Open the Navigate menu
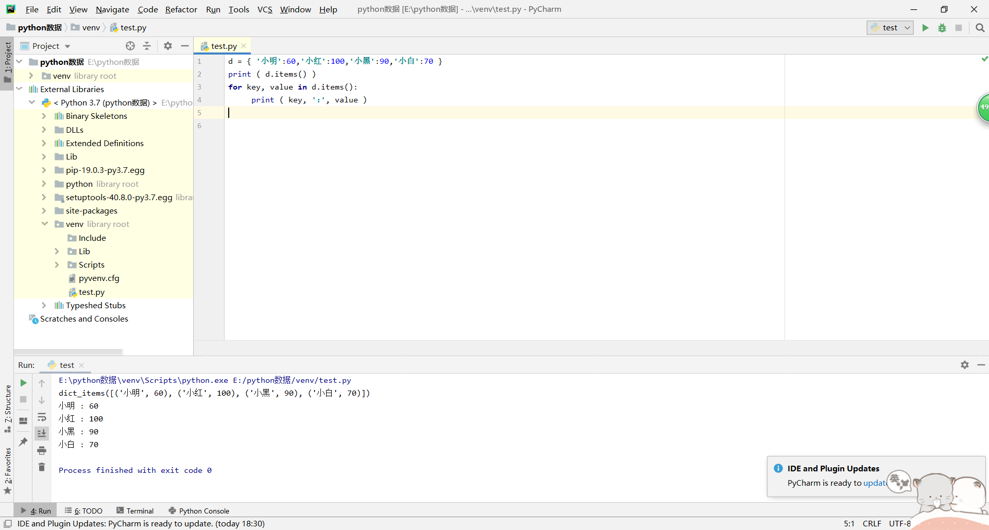Screen dimensions: 989x530 click(x=112, y=9)
